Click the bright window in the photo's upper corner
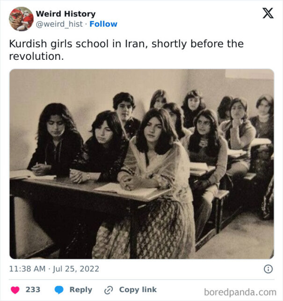The width and height of the screenshot is (283, 301). [x=249, y=74]
